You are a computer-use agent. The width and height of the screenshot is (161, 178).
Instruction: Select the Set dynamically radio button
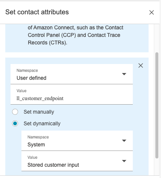tap(15, 123)
